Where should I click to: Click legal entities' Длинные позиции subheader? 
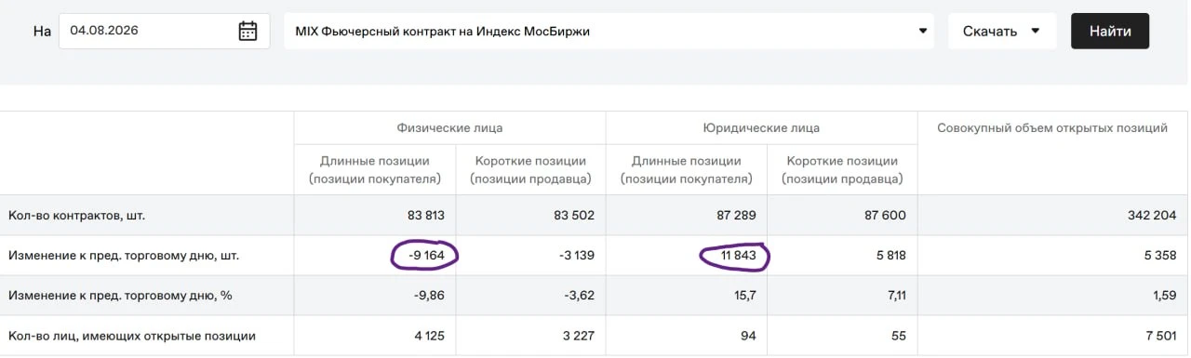pos(685,169)
